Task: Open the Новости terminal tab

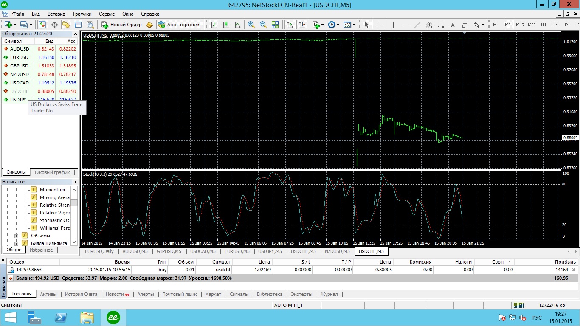Action: 117,294
